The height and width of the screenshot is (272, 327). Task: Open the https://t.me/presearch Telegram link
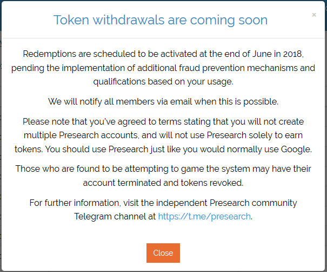tap(204, 216)
